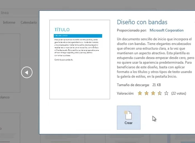Rate template with the fourth star
Image resolution: width=195 pixels, height=143 pixels.
[160, 93]
